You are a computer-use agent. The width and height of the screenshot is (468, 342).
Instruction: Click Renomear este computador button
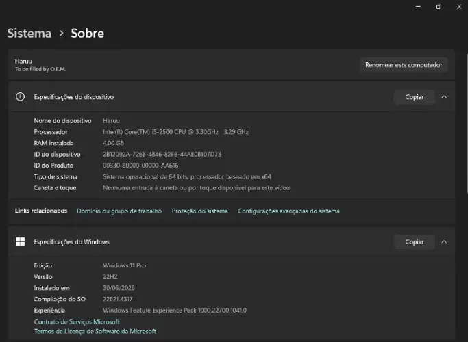(404, 65)
